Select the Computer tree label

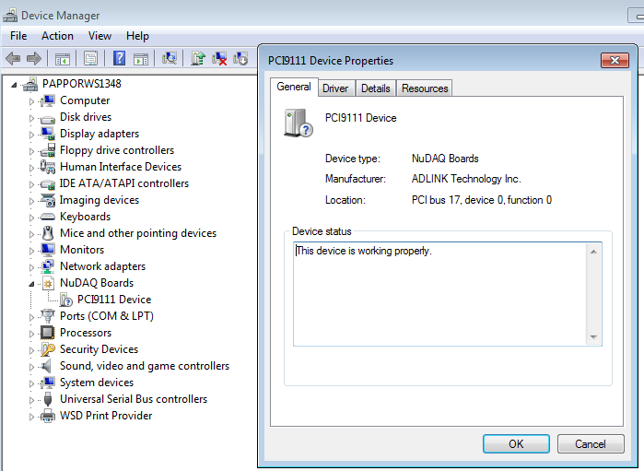click(85, 100)
